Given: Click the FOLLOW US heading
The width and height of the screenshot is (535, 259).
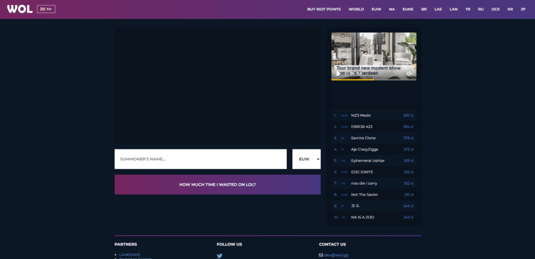Looking at the screenshot, I should tap(229, 244).
